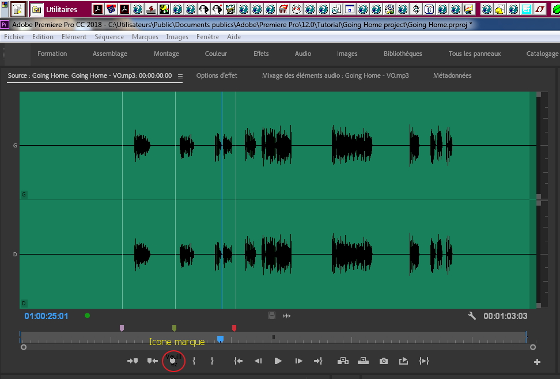Open the Marques menu
The height and width of the screenshot is (379, 560).
pyautogui.click(x=145, y=37)
